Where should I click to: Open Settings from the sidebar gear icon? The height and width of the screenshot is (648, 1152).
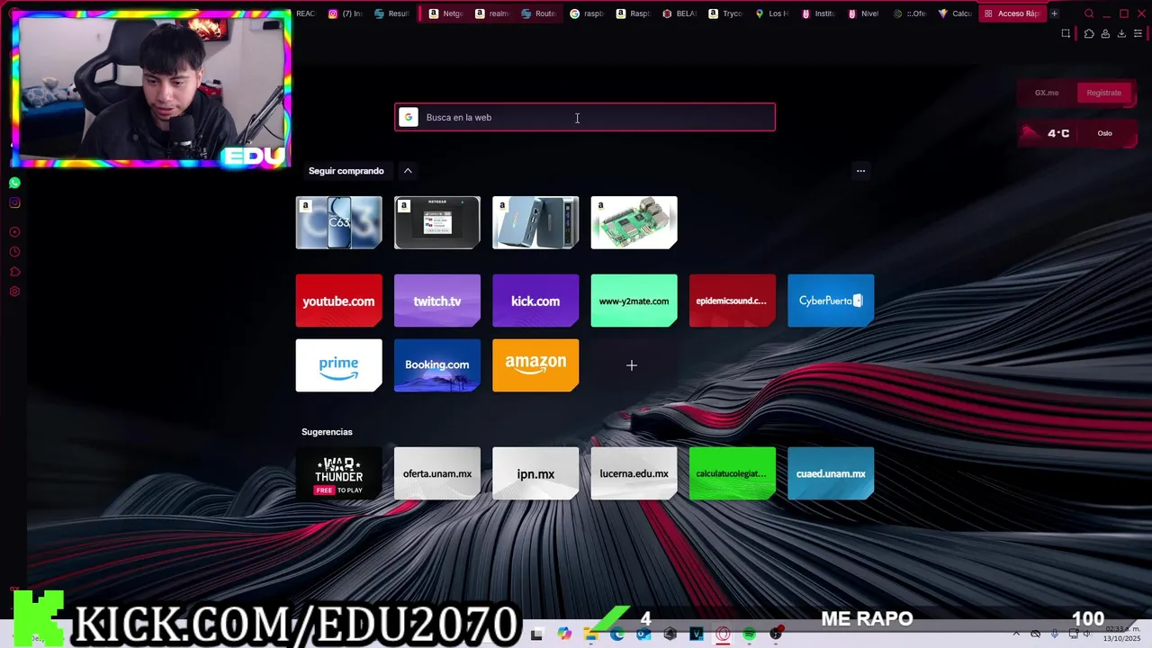[14, 292]
